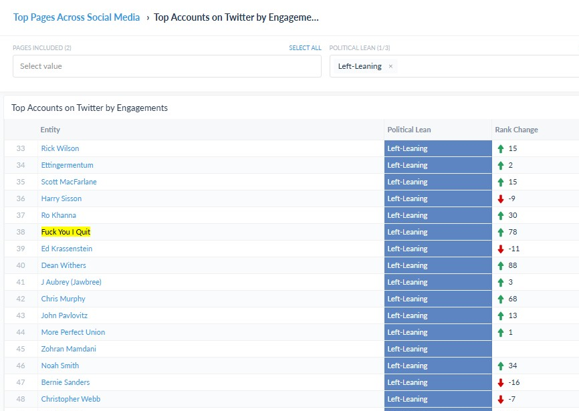Click rank change value 34
The height and width of the screenshot is (411, 579).
[513, 366]
